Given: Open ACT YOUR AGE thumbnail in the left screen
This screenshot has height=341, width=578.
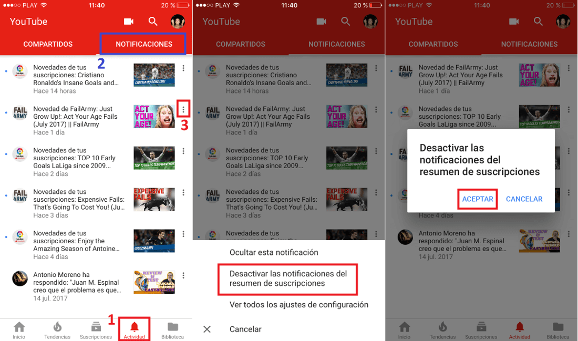Looking at the screenshot, I should pos(154,116).
